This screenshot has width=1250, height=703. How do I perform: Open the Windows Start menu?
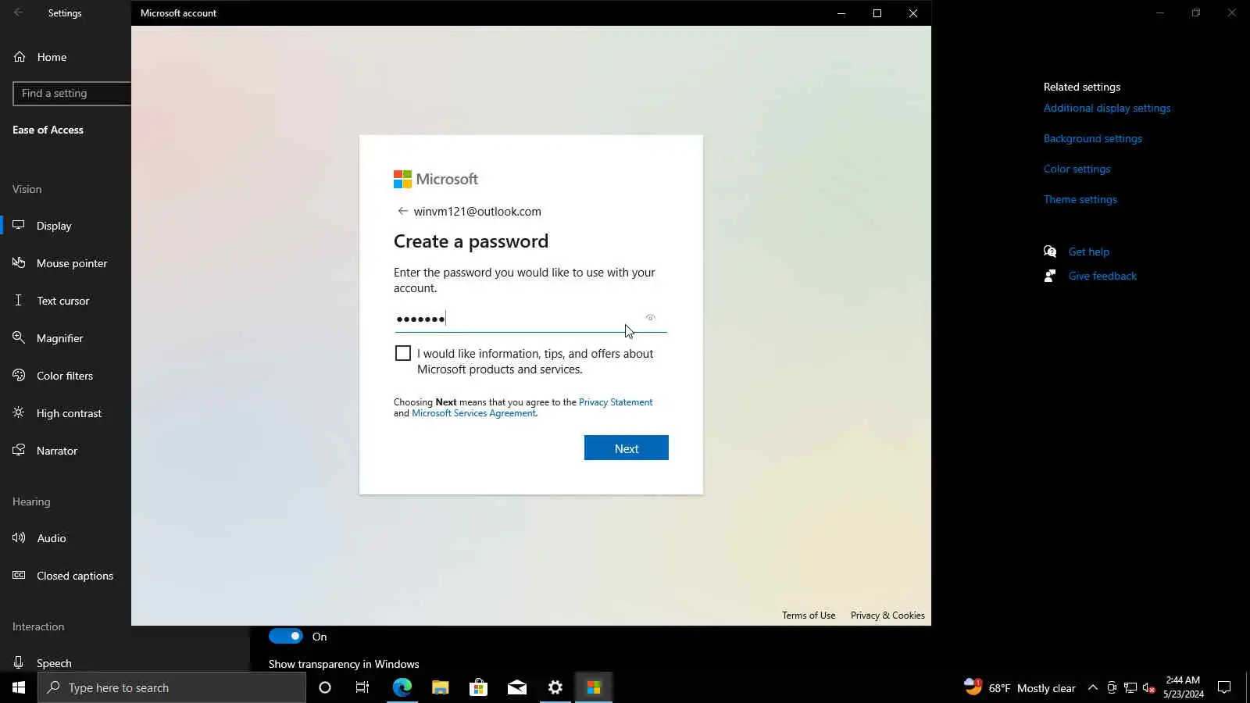point(19,687)
